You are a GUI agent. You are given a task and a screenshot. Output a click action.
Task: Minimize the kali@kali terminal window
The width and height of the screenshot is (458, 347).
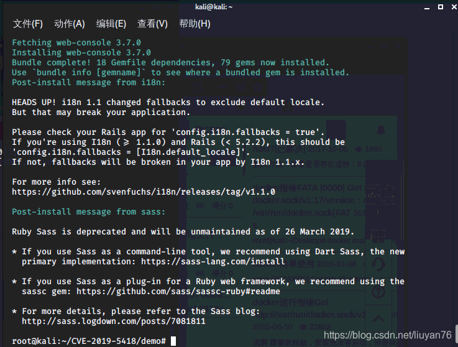point(427,7)
